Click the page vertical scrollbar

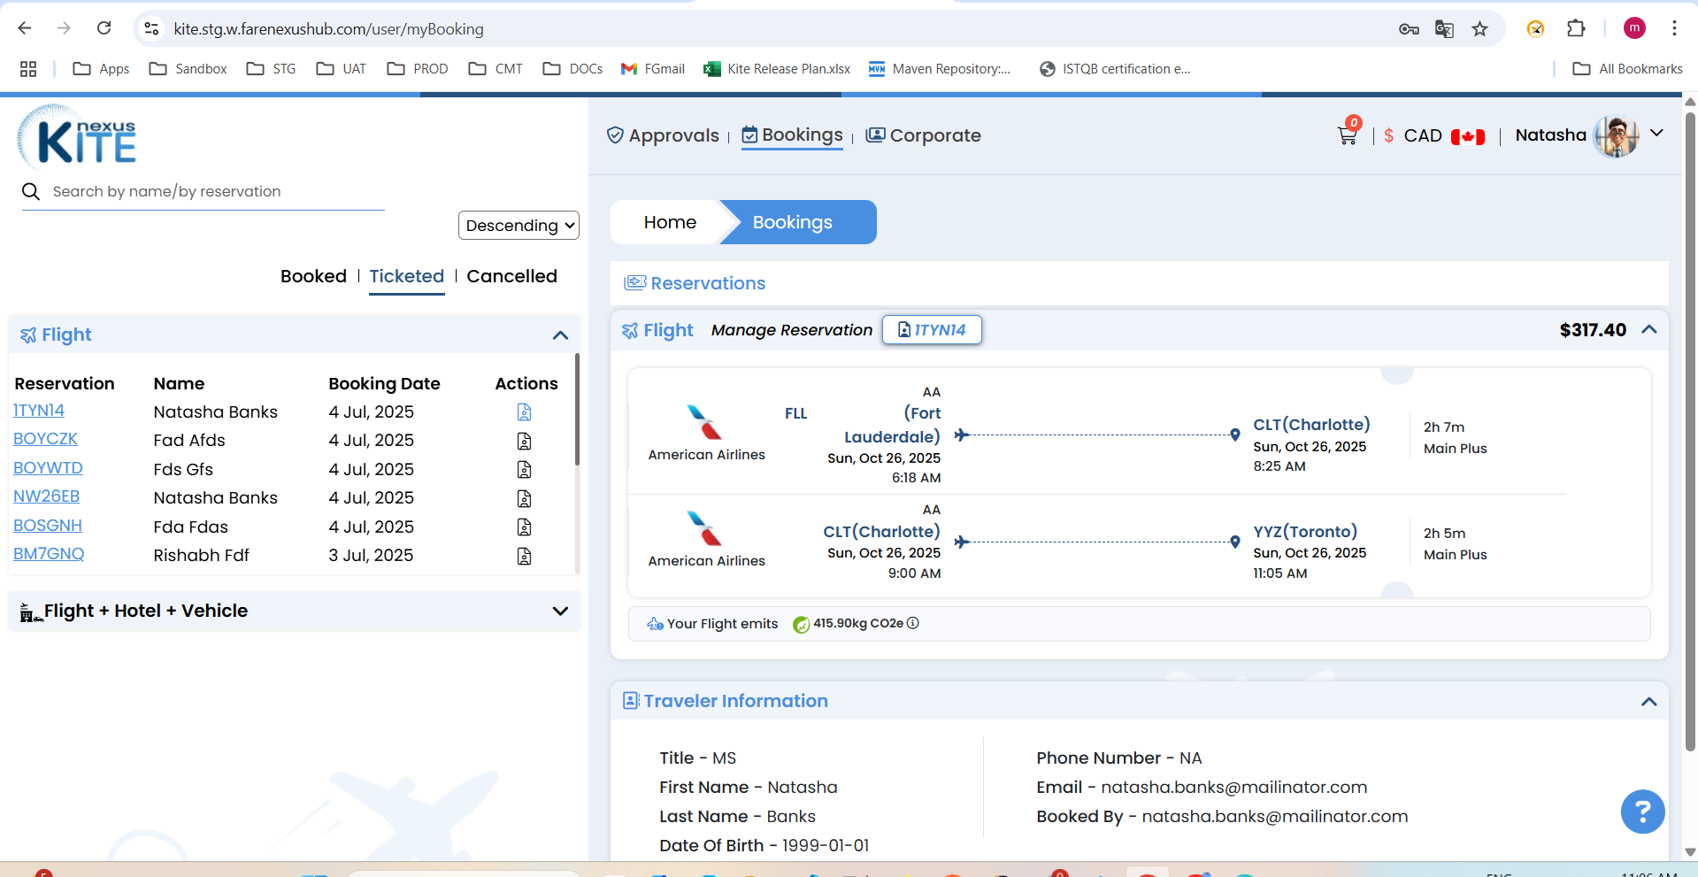coord(1690,431)
